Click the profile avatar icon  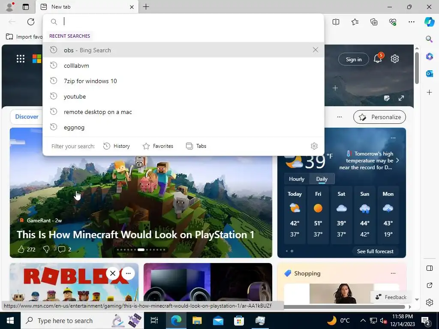tap(10, 7)
